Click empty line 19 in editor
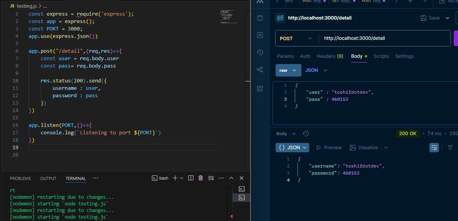This screenshot has height=221, width=458. point(123,147)
